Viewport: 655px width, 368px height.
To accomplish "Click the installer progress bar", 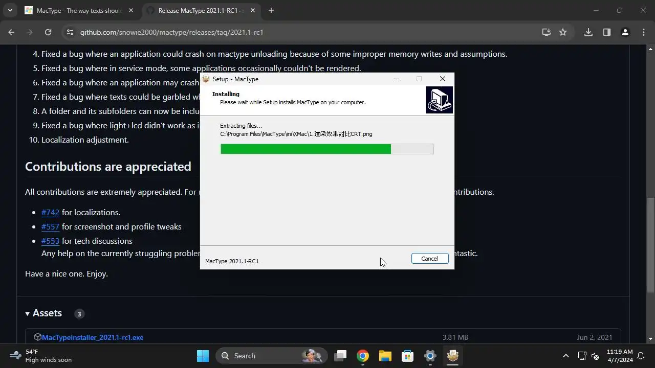I will tap(327, 149).
